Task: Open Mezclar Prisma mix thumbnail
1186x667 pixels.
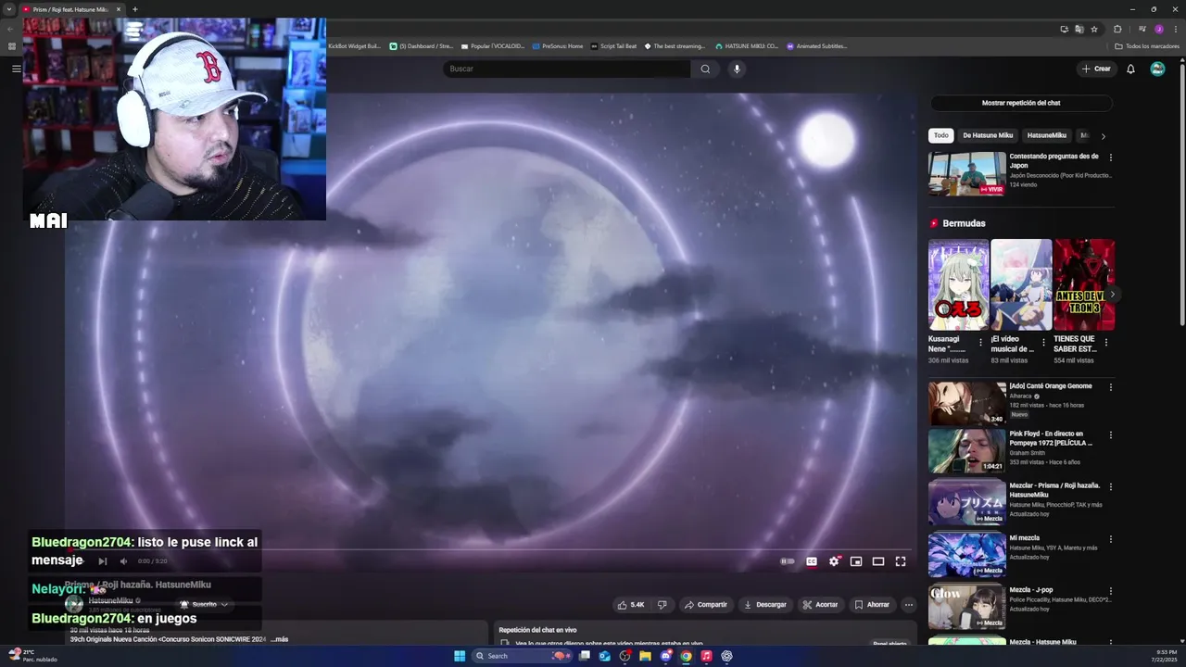Action: pos(967,502)
